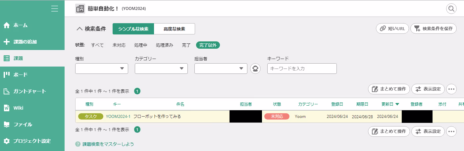Switch to シンプルな検索 tab
The image size is (464, 151).
[133, 29]
